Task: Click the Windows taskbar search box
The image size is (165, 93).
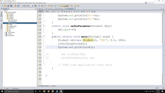Action: [19, 91]
